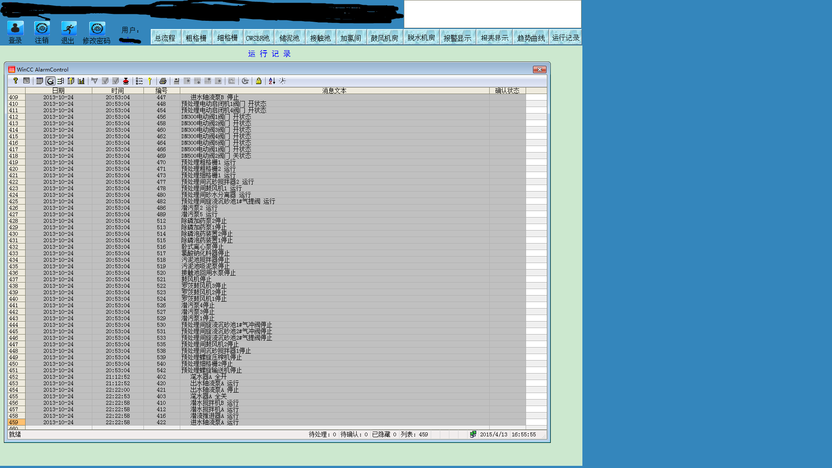Click the help question mark icon
This screenshot has height=468, width=832.
coord(16,81)
